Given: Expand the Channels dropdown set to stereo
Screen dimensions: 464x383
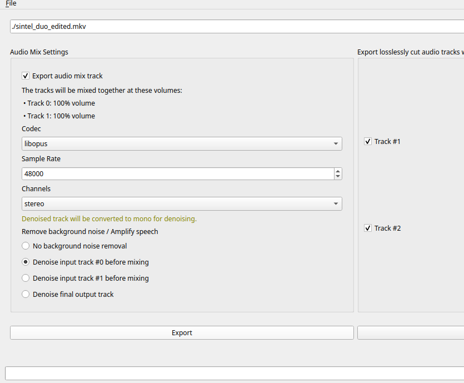Looking at the screenshot, I should 182,204.
